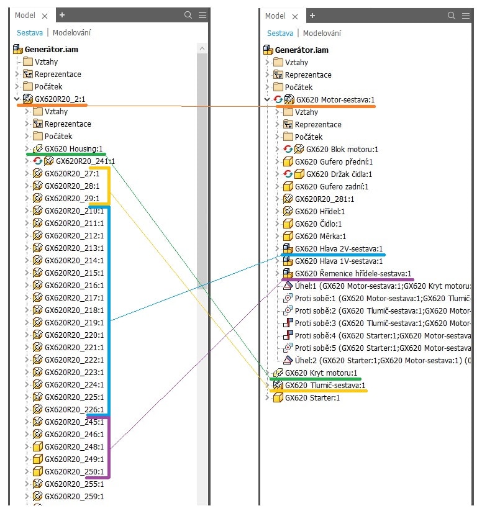482x516 pixels.
Task: Expand GX620 Housing:1 node
Action: [27, 149]
